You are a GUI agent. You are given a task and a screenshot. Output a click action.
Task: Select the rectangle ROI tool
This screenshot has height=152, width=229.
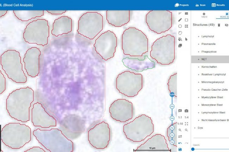(186, 20)
